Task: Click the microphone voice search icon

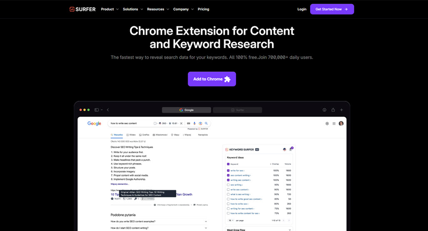Action: coord(194,123)
